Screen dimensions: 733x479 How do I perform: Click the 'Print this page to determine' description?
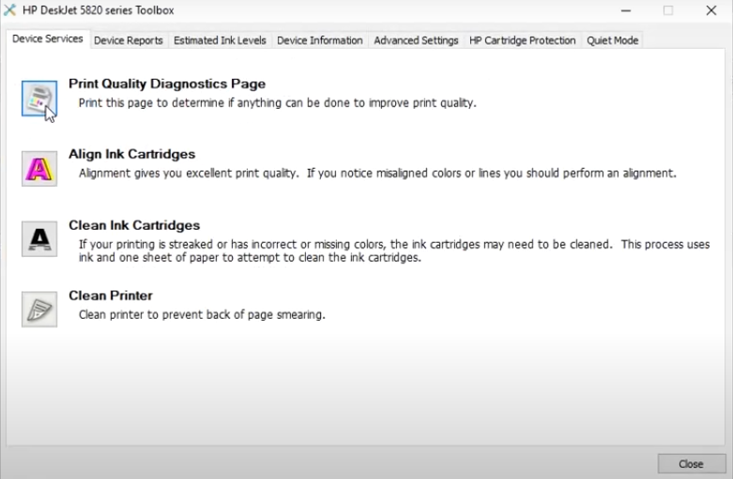point(277,103)
